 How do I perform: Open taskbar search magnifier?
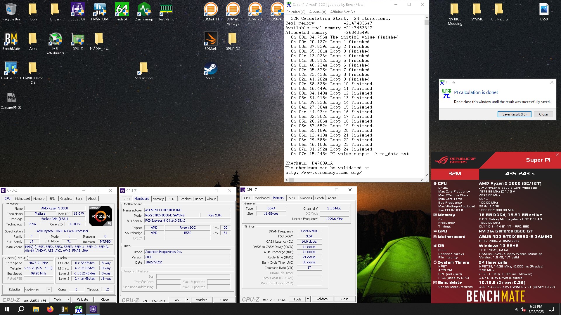21,309
